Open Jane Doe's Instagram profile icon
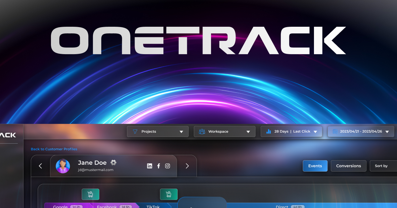Image resolution: width=397 pixels, height=208 pixels. click(167, 166)
